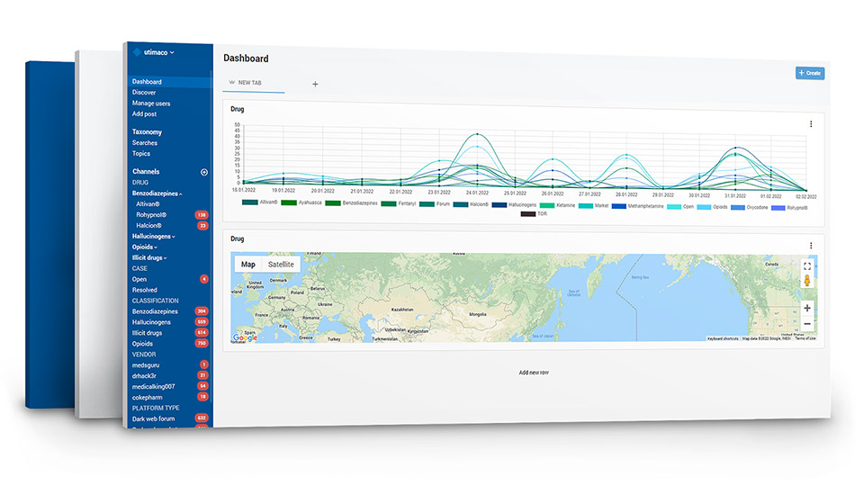This screenshot has height=486, width=864.
Task: Toggle Benzodiazepines series in chart legend
Action: 352,203
